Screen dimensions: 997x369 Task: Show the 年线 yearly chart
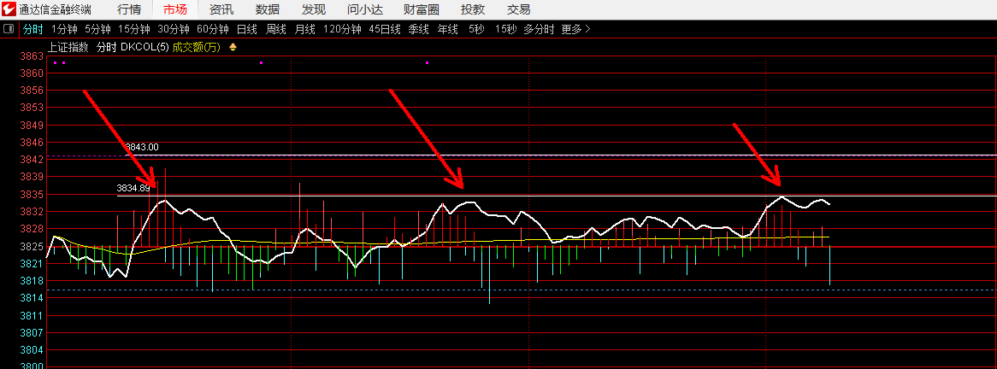tap(448, 29)
